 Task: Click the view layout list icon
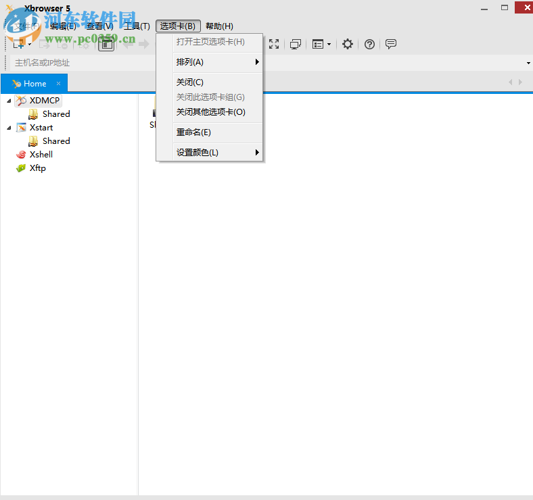[318, 44]
